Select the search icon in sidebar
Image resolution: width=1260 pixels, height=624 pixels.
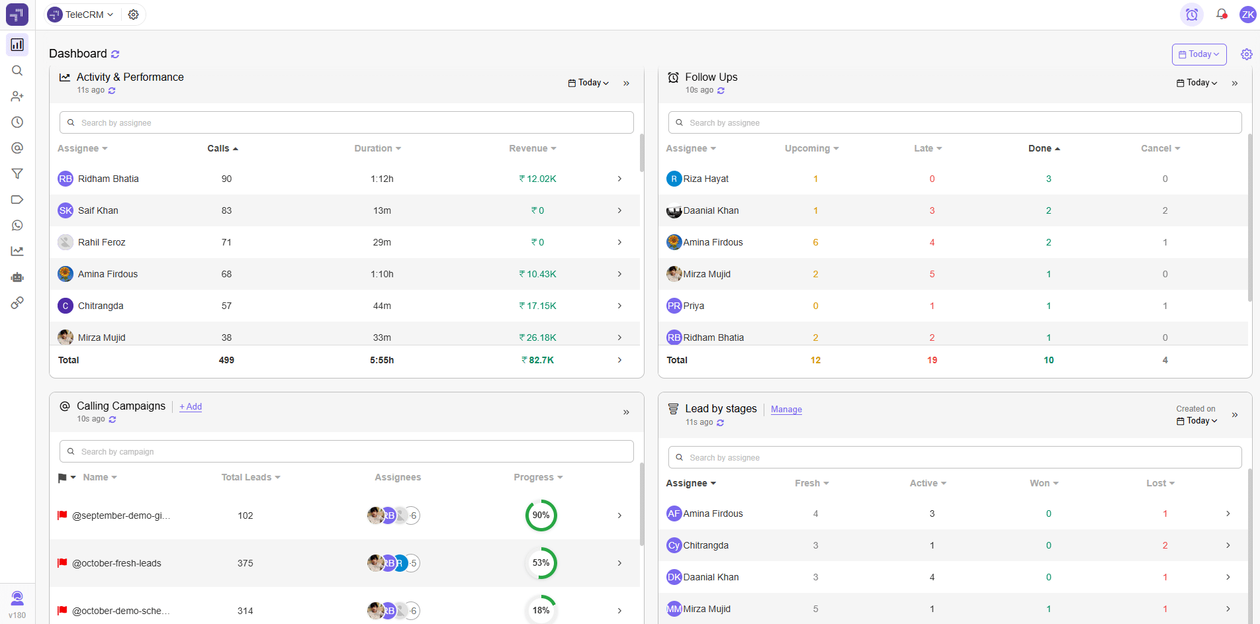17,71
